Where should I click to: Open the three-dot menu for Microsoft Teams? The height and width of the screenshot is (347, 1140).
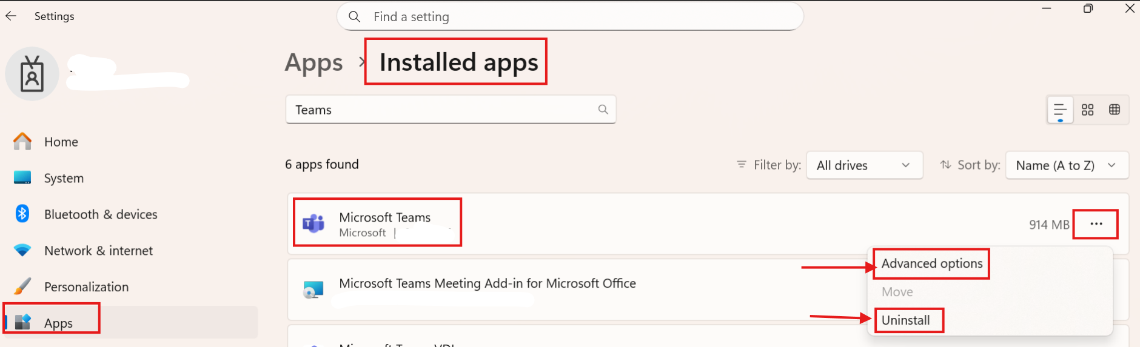point(1096,224)
